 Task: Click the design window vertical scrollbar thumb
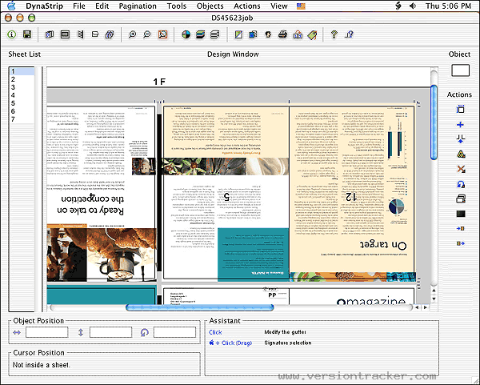[434, 122]
